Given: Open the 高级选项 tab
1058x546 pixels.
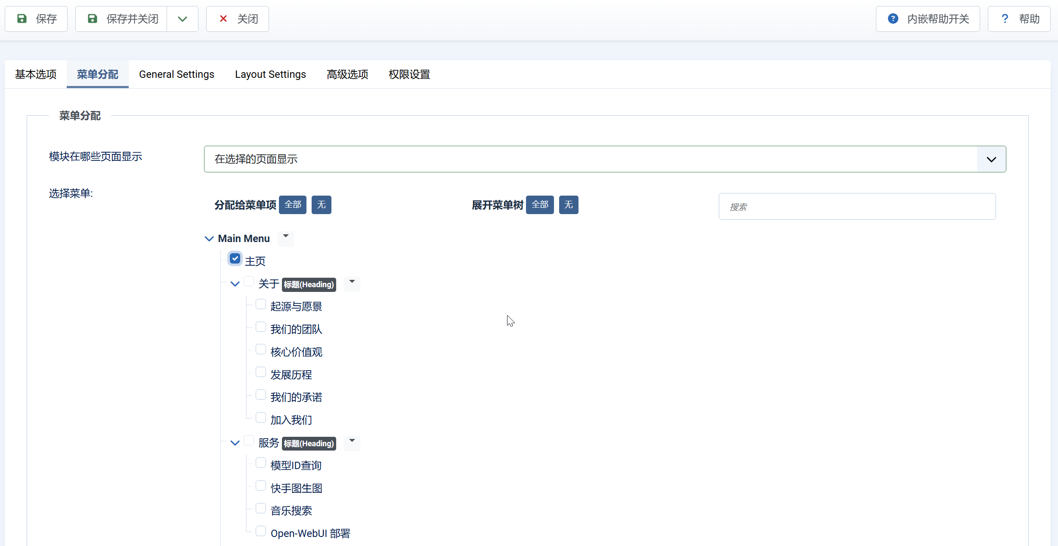Looking at the screenshot, I should click(347, 74).
